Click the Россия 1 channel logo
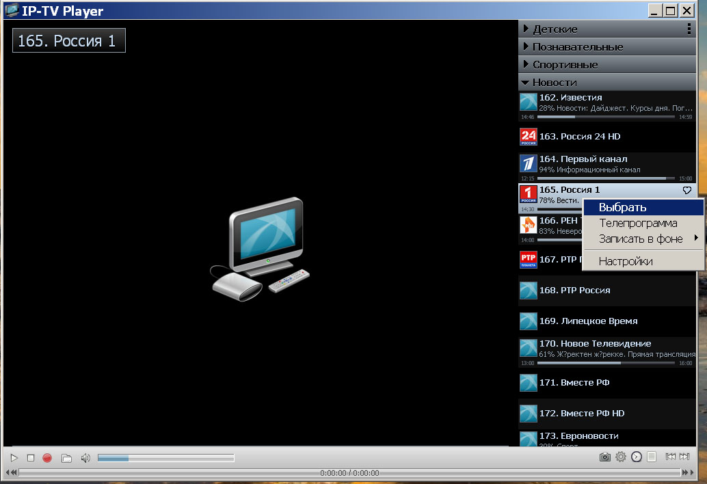The height and width of the screenshot is (484, 707). point(529,193)
